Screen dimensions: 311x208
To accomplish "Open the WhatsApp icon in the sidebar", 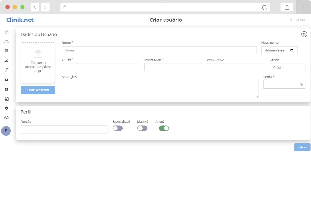I will click(x=6, y=118).
